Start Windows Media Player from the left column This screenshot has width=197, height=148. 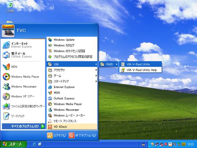pos(23,76)
